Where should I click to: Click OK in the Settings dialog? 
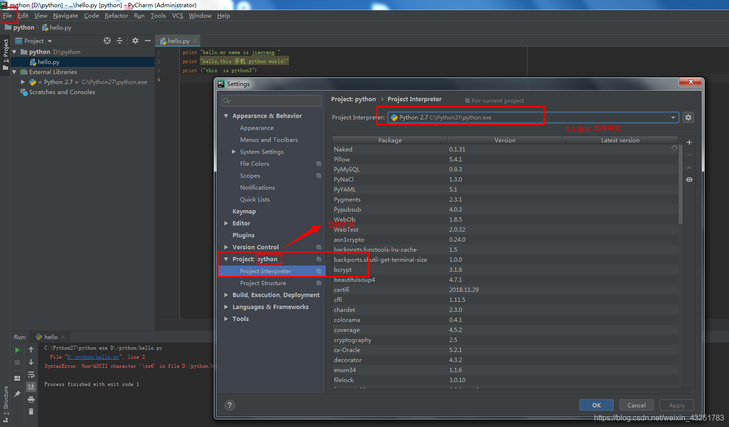[596, 405]
